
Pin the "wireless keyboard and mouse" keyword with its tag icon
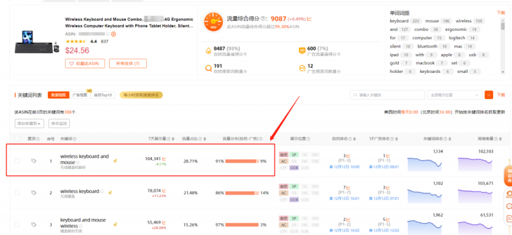pos(33,161)
